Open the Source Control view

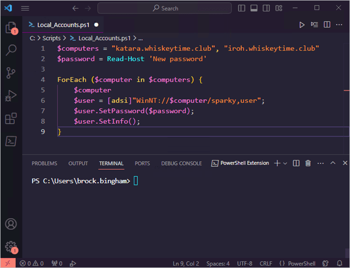click(11, 73)
